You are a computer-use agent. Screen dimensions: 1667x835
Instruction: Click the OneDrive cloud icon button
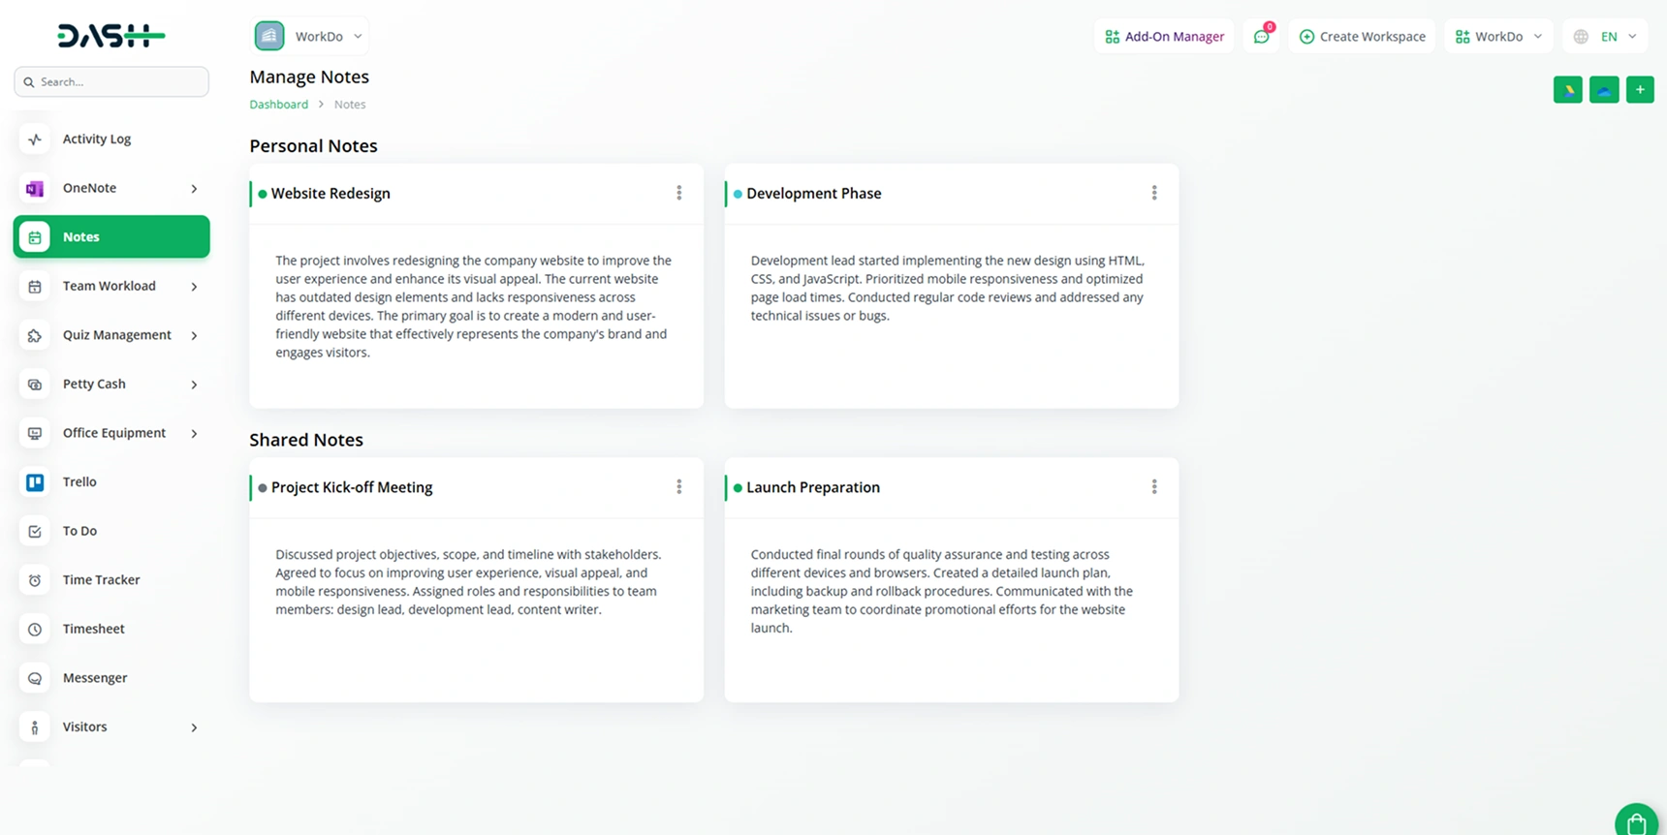point(1604,90)
